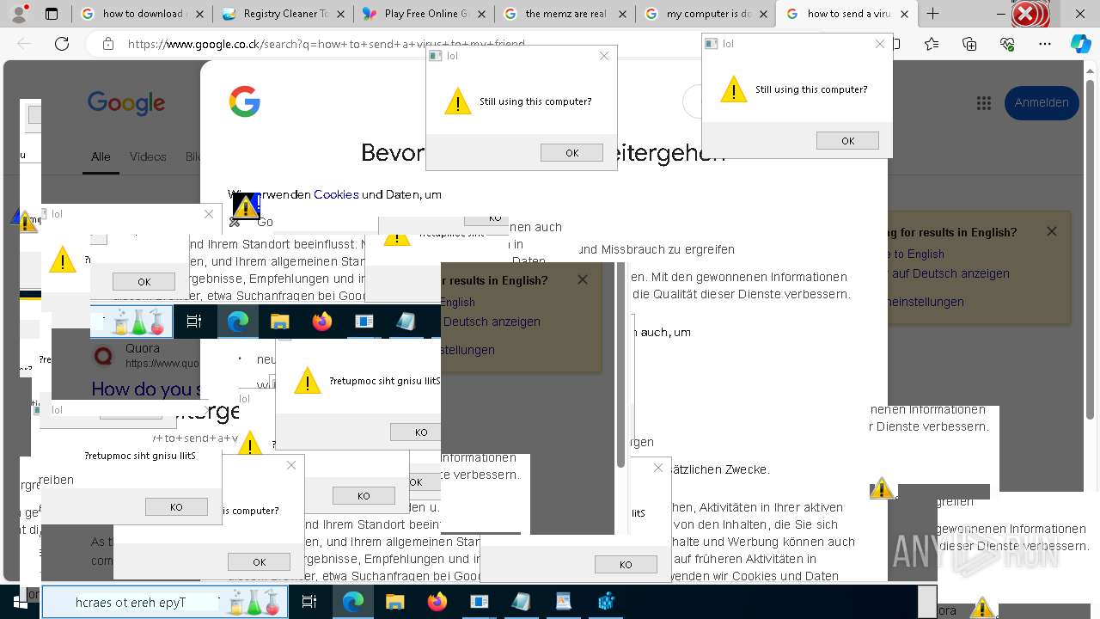
Task: Switch to 'Play Free Online G' tab
Action: coord(424,14)
